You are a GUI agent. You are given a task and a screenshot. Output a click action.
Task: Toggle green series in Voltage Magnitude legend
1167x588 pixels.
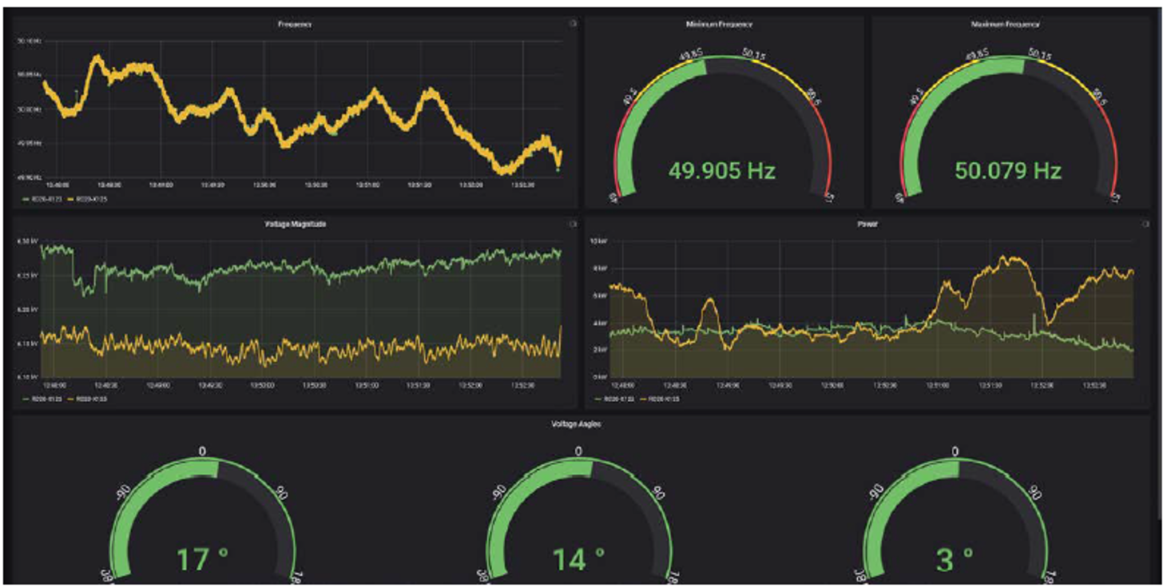(42, 399)
